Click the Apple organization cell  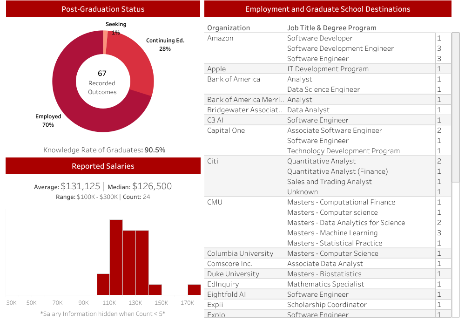(x=216, y=69)
